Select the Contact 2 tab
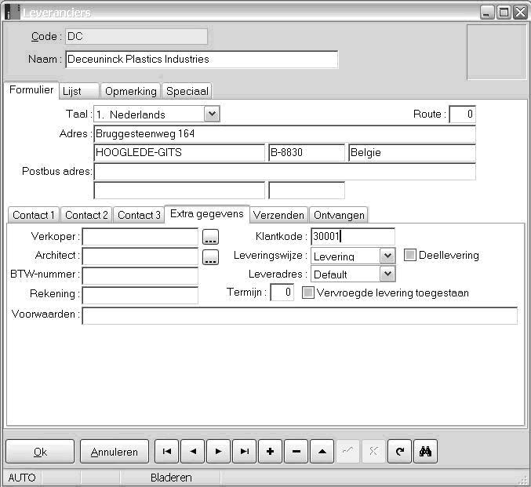Screen dimensions: 531x487 click(86, 215)
